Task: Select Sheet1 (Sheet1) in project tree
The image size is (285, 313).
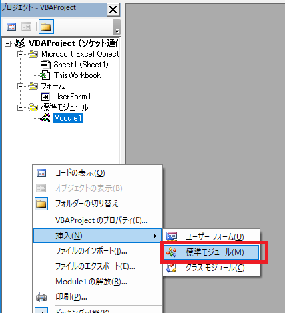Action: click(x=81, y=65)
